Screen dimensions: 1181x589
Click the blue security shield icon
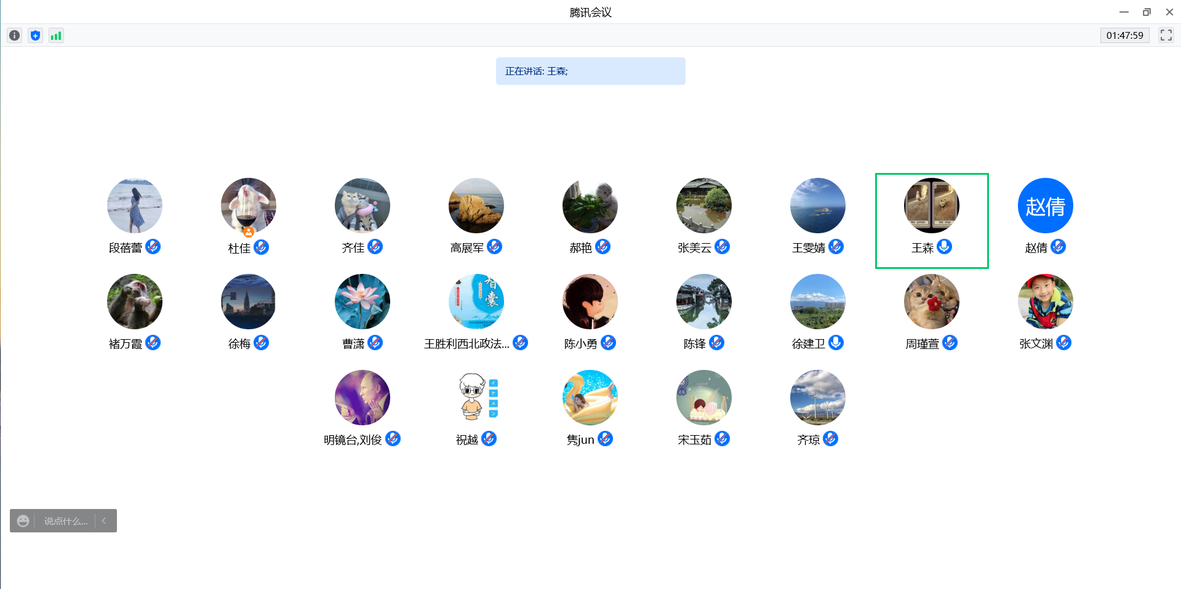click(x=36, y=36)
